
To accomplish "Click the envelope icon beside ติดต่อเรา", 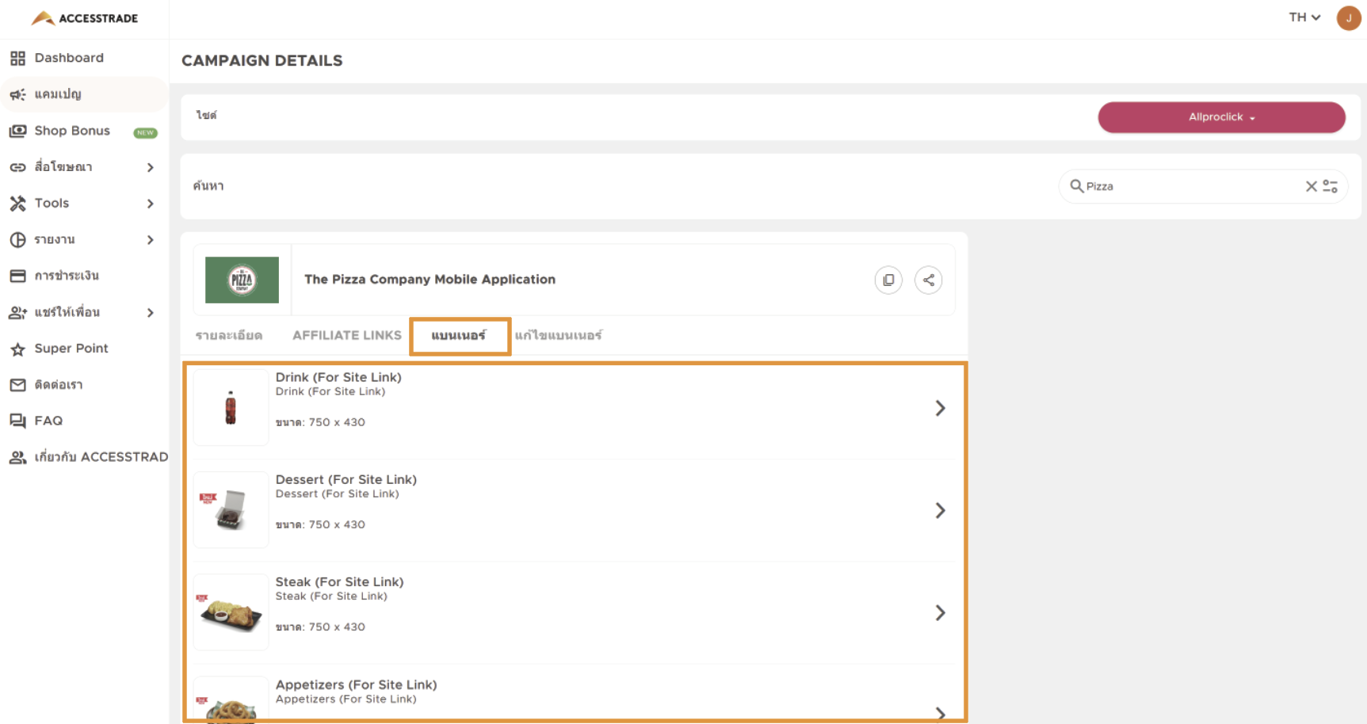I will [17, 385].
